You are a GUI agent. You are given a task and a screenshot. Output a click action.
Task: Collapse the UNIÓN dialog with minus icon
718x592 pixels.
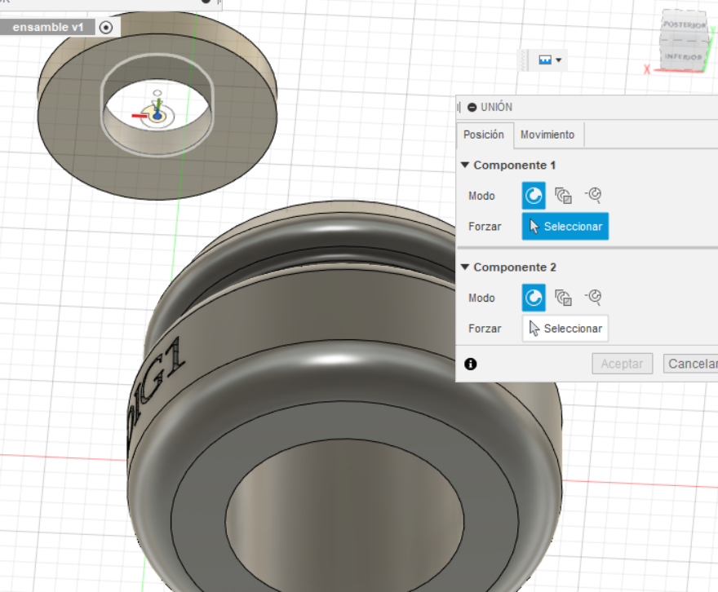(x=472, y=107)
